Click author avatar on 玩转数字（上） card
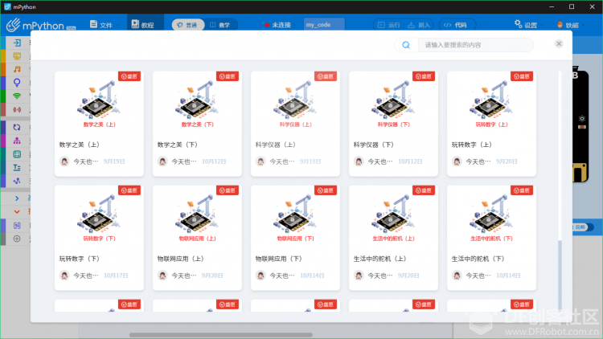This screenshot has height=339, width=603. (457, 161)
